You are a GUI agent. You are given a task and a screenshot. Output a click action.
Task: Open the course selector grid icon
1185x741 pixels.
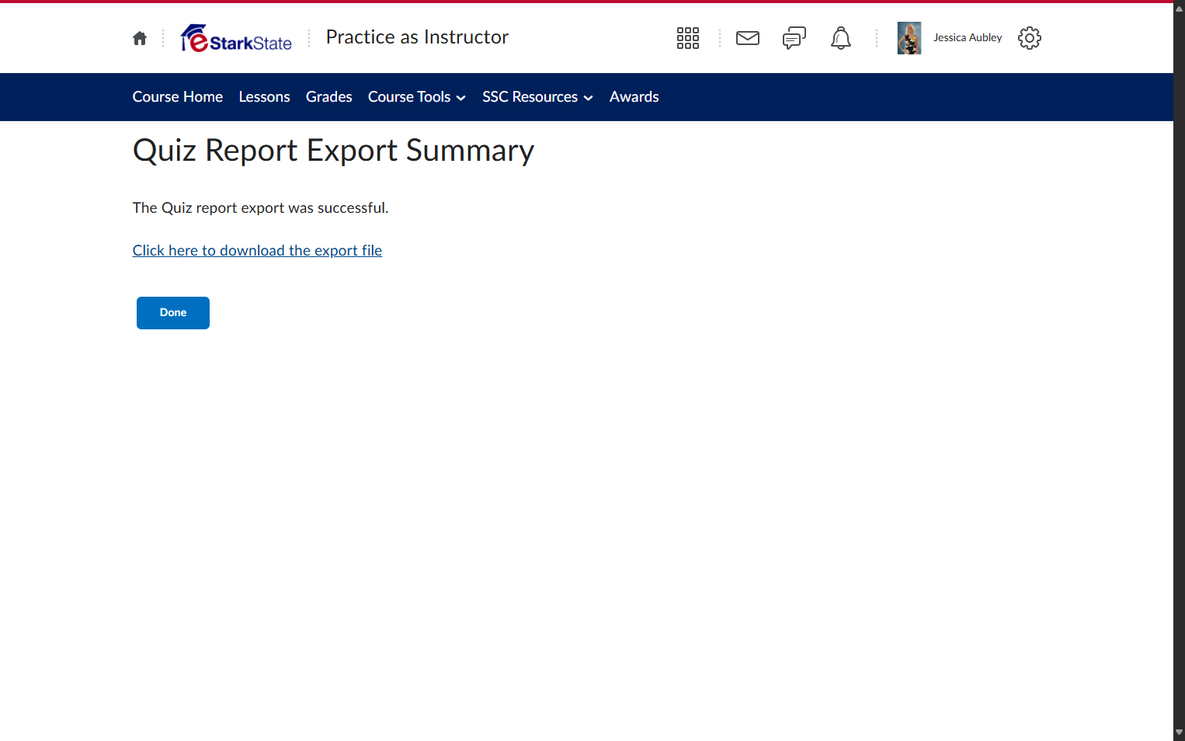coord(688,38)
